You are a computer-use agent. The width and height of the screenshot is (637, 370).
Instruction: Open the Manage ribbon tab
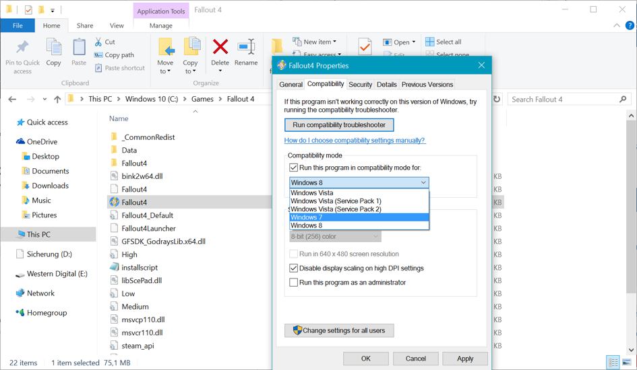pyautogui.click(x=161, y=26)
